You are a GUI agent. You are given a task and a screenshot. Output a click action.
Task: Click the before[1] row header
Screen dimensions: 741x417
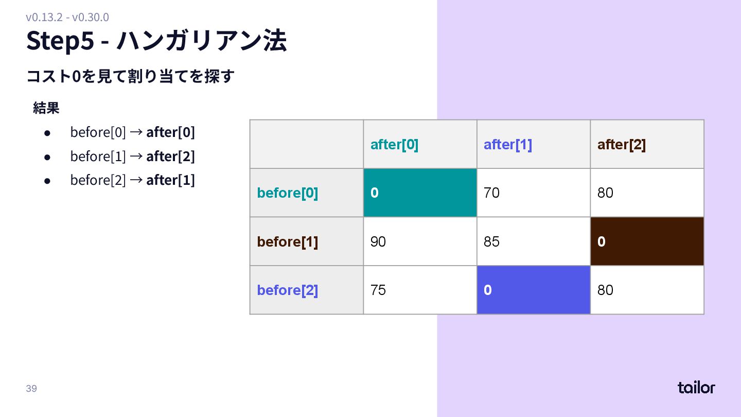pos(307,241)
